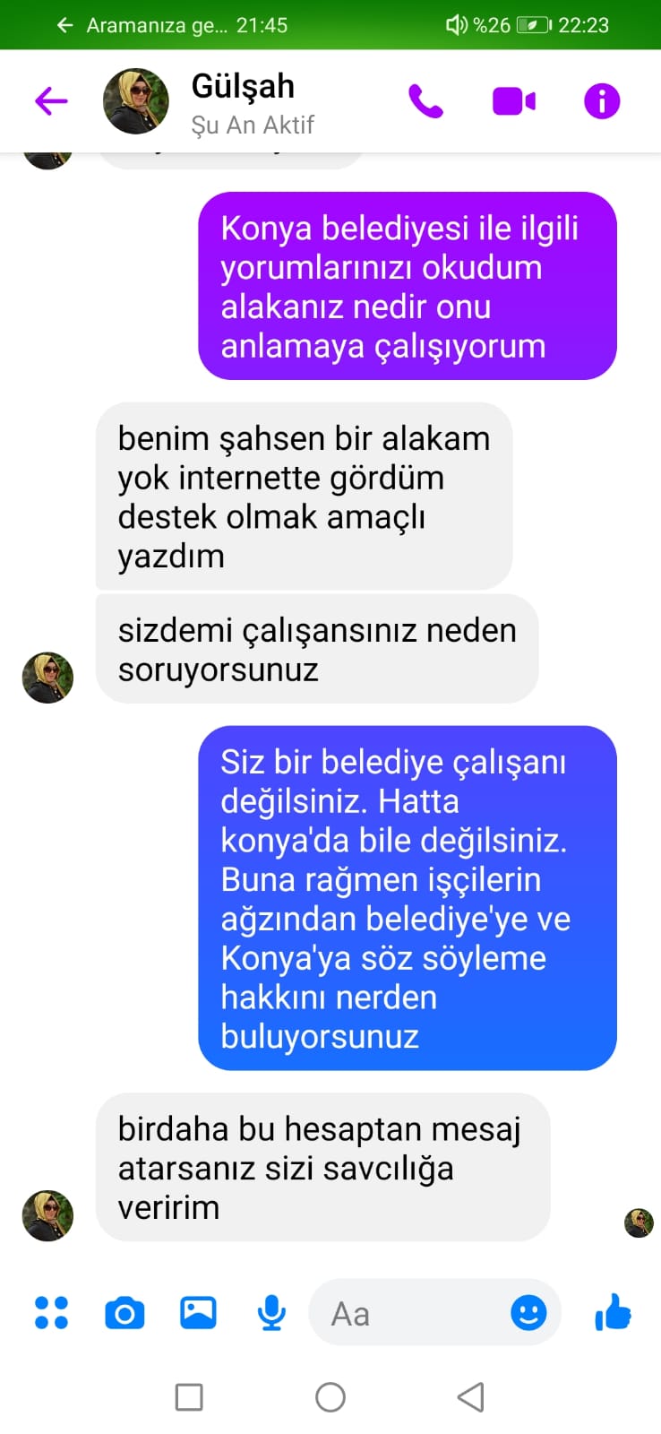
Task: Tap the Android home circle button
Action: pos(330,1396)
